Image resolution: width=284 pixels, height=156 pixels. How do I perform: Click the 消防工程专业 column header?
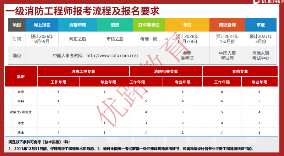pyautogui.click(x=83, y=71)
